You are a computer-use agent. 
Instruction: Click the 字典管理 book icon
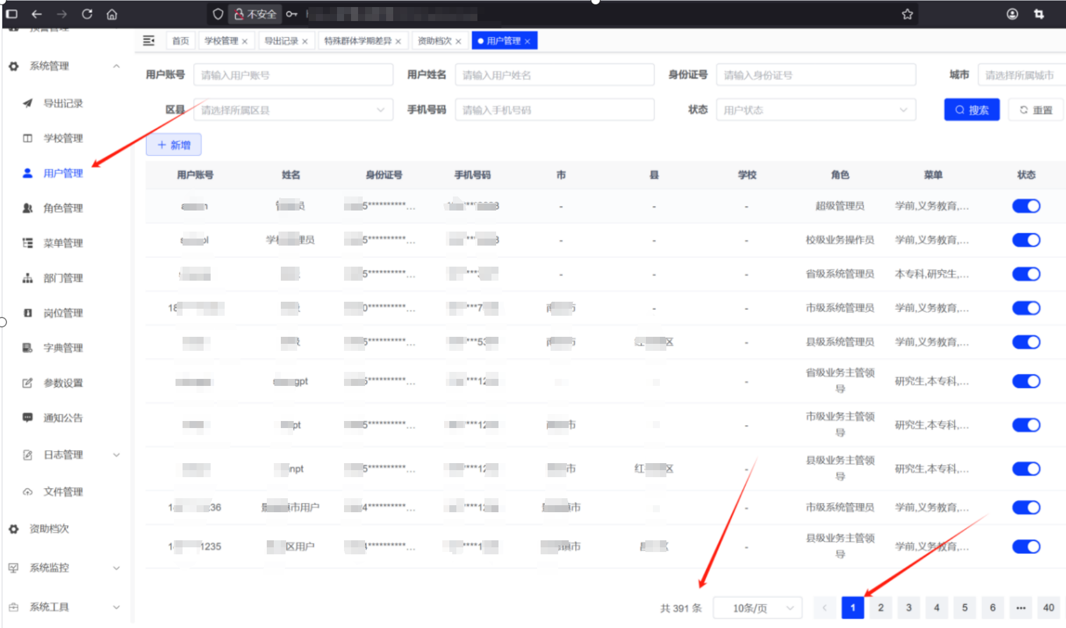pos(27,348)
